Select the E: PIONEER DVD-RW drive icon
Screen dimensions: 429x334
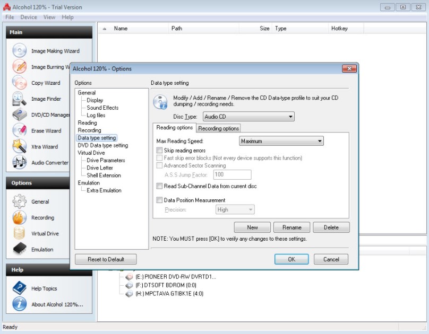coord(129,277)
